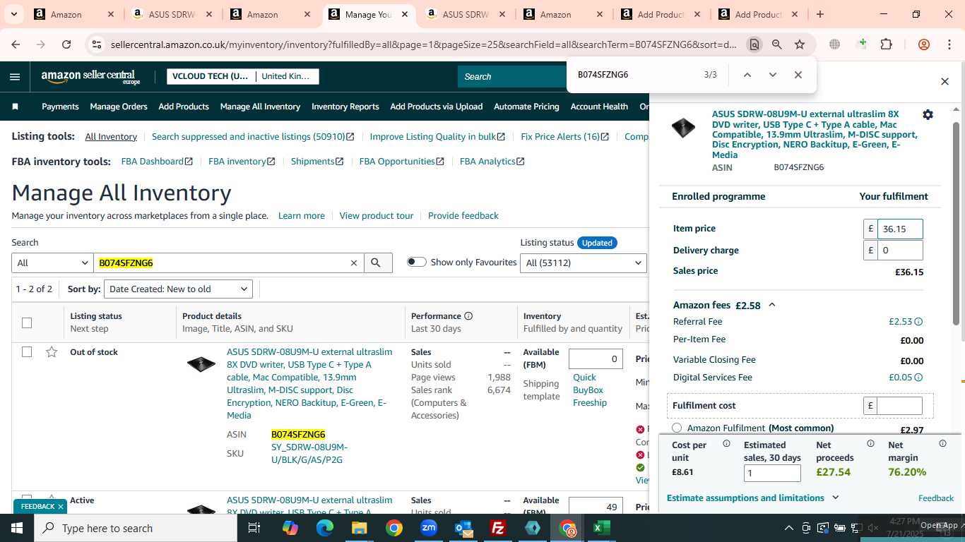The width and height of the screenshot is (965, 542).
Task: Open settings gear in product panel
Action: [x=928, y=114]
